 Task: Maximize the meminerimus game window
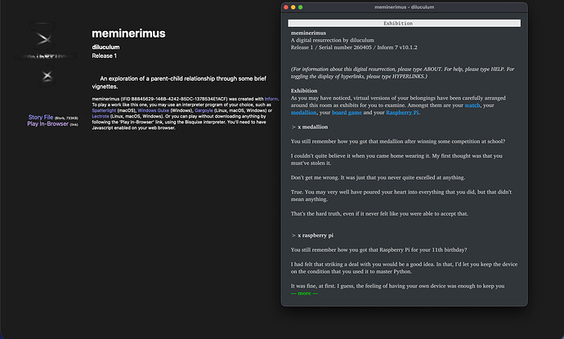click(x=302, y=7)
